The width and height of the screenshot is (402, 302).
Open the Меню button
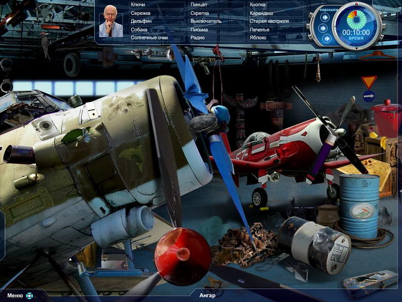coord(15,295)
